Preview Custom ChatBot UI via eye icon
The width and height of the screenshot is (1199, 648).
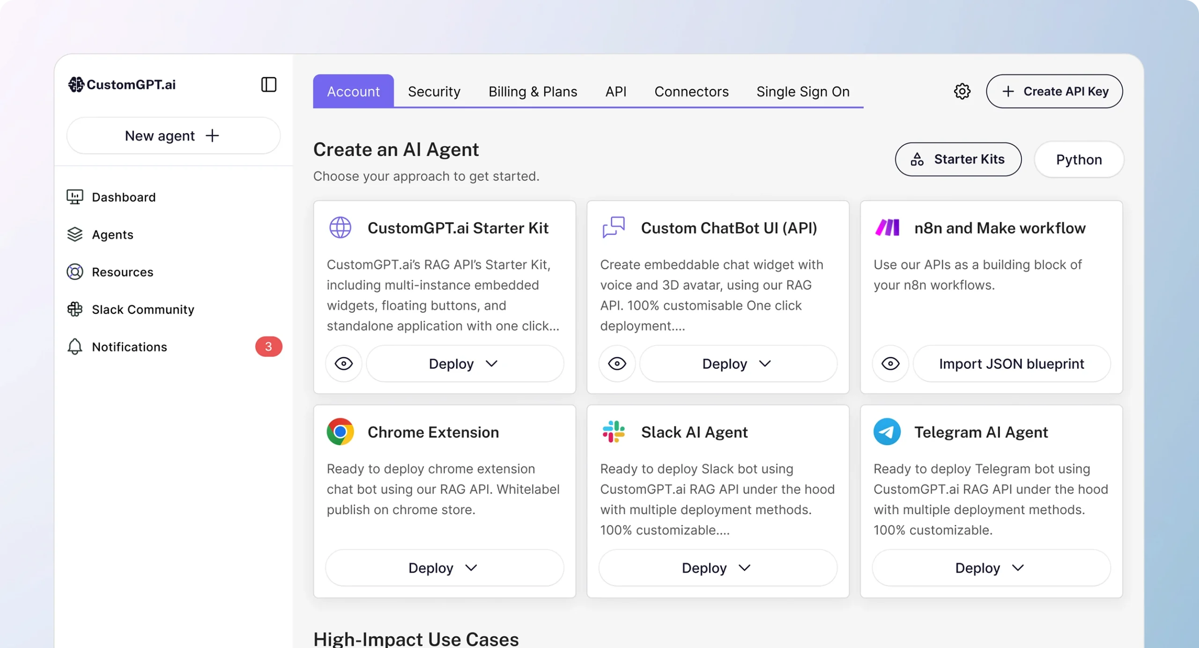pos(617,364)
